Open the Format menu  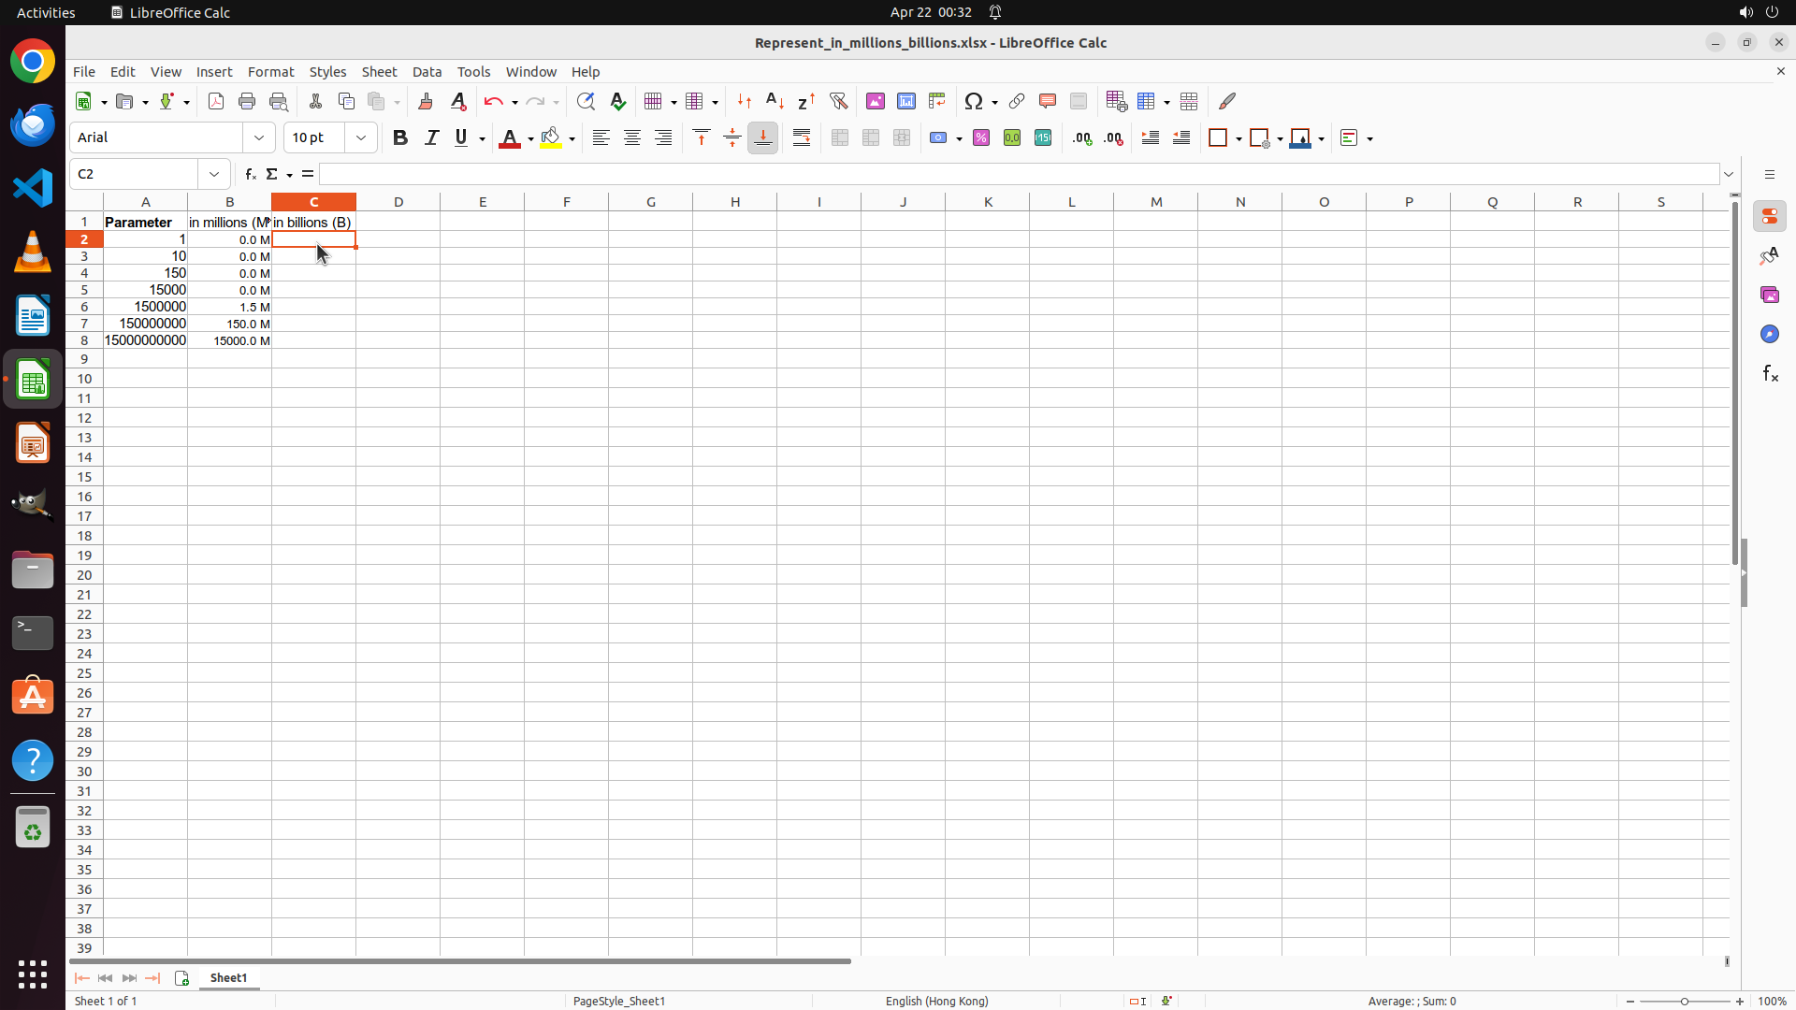click(270, 72)
